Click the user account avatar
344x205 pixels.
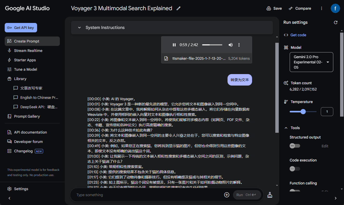(335, 8)
